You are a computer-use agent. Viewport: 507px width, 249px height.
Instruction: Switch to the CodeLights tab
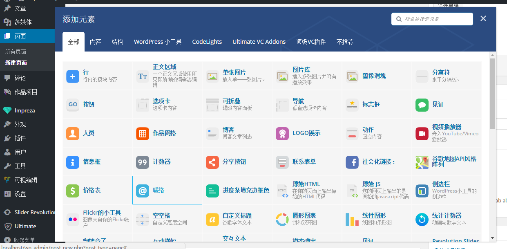(207, 42)
